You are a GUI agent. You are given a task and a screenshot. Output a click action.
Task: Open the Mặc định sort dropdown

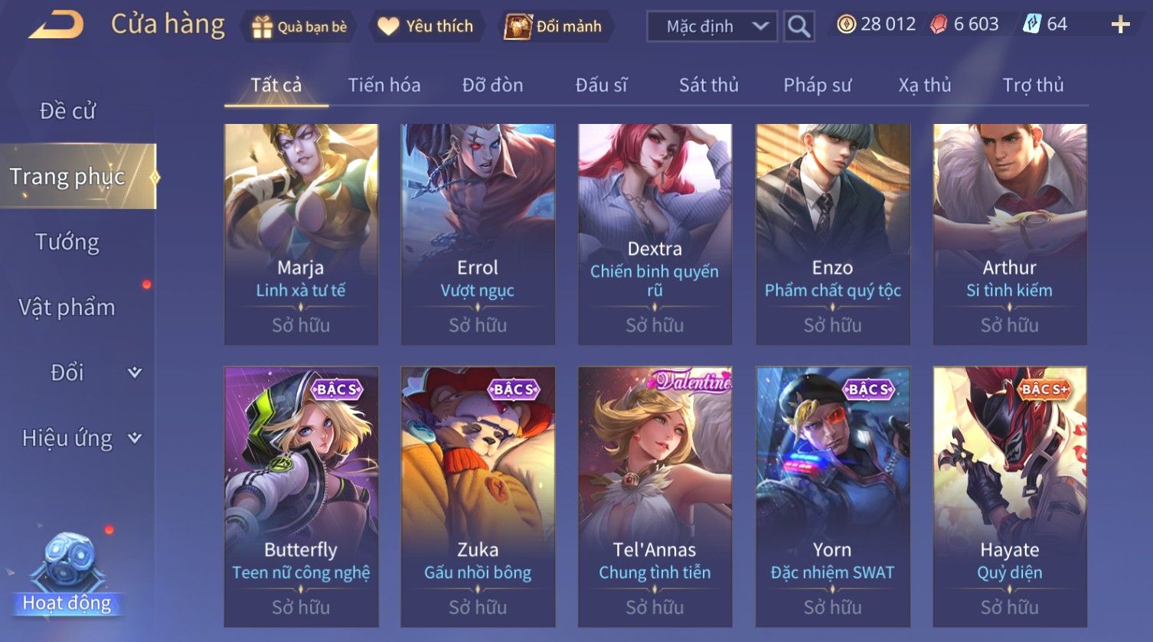click(x=712, y=27)
